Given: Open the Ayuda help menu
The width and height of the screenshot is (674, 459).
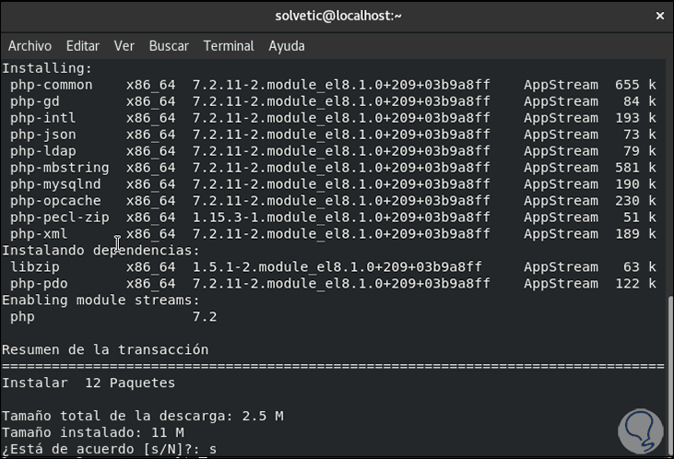Looking at the screenshot, I should click(287, 46).
